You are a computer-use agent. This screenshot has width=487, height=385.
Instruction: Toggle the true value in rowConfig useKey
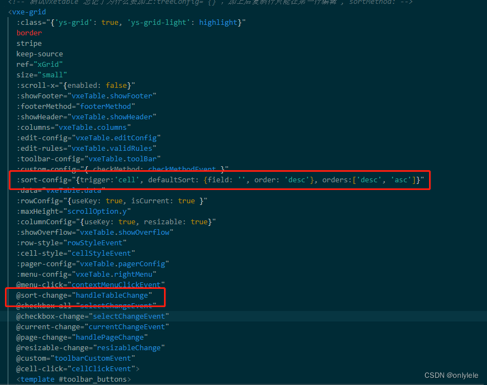point(114,201)
